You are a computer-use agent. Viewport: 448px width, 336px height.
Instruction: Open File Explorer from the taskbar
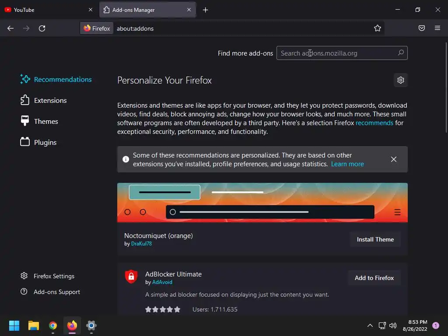click(33, 325)
